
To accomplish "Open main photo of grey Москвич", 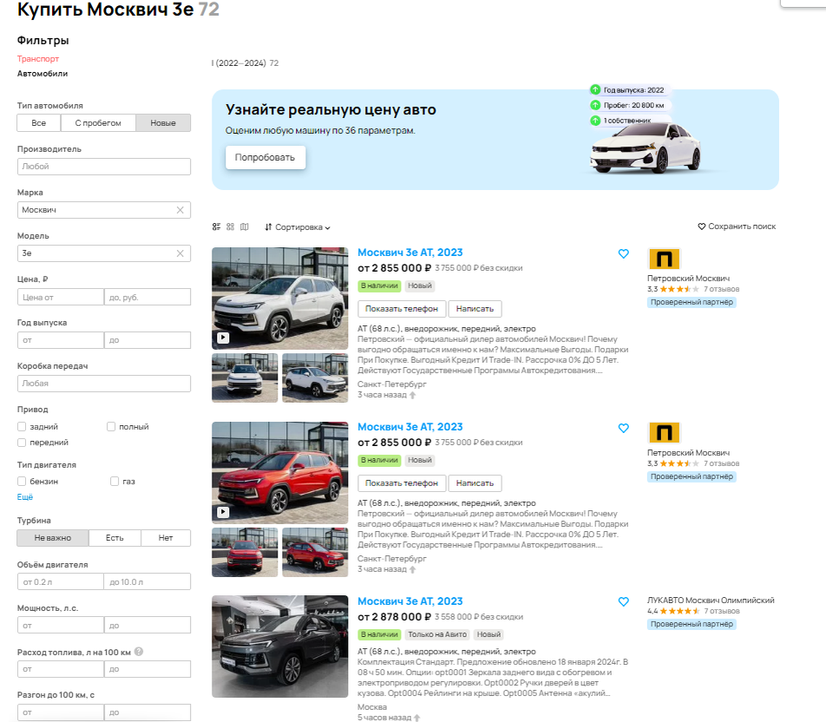I will pos(279,647).
